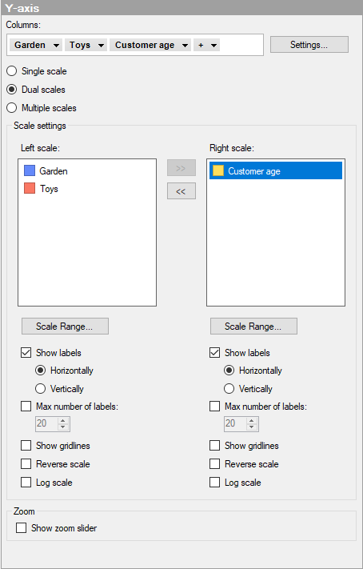Screen dimensions: 363x569
Task: Enable Max number of labels on right scale
Action: pos(214,407)
